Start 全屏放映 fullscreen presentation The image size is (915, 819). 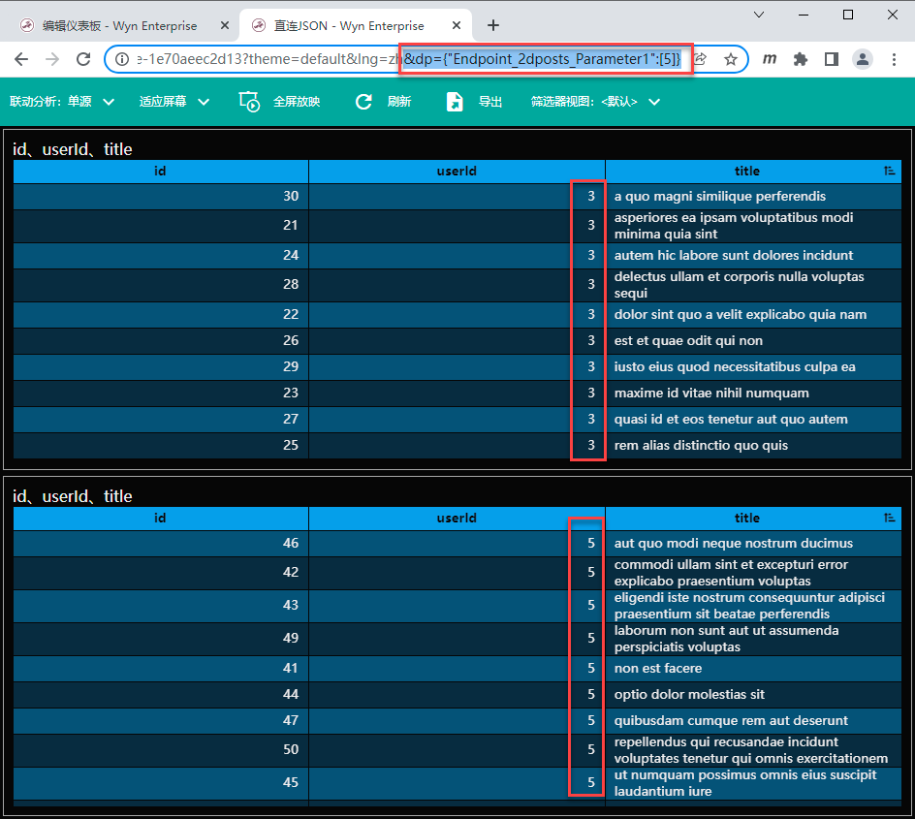279,102
